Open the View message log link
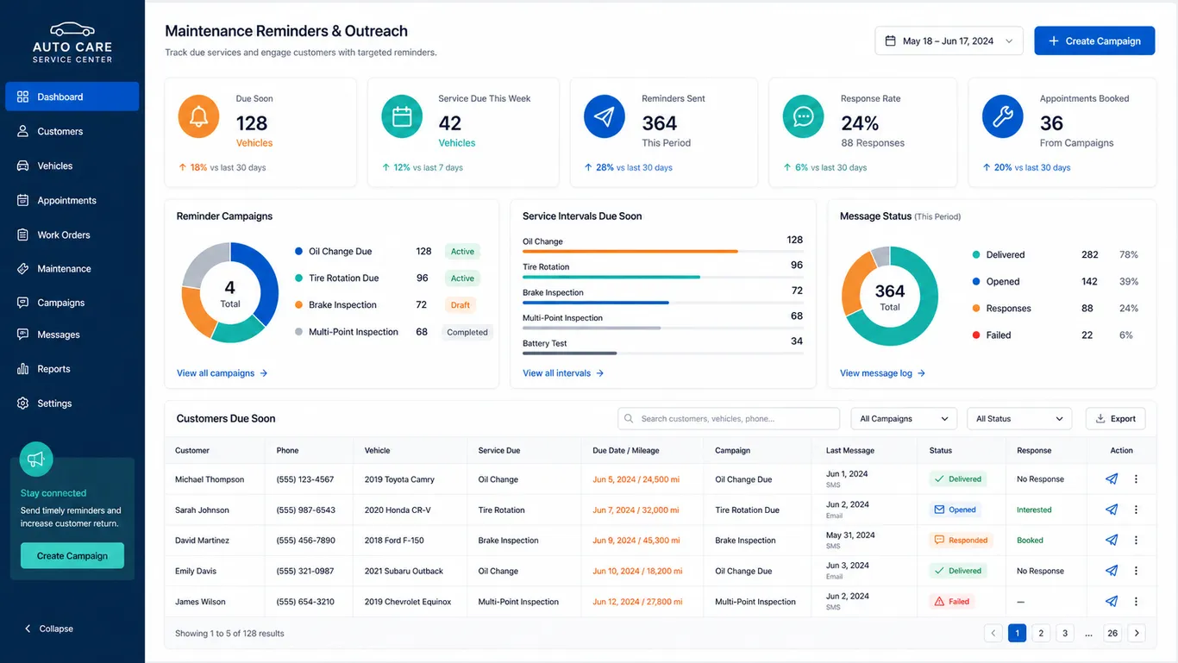1178x663 pixels. (883, 373)
